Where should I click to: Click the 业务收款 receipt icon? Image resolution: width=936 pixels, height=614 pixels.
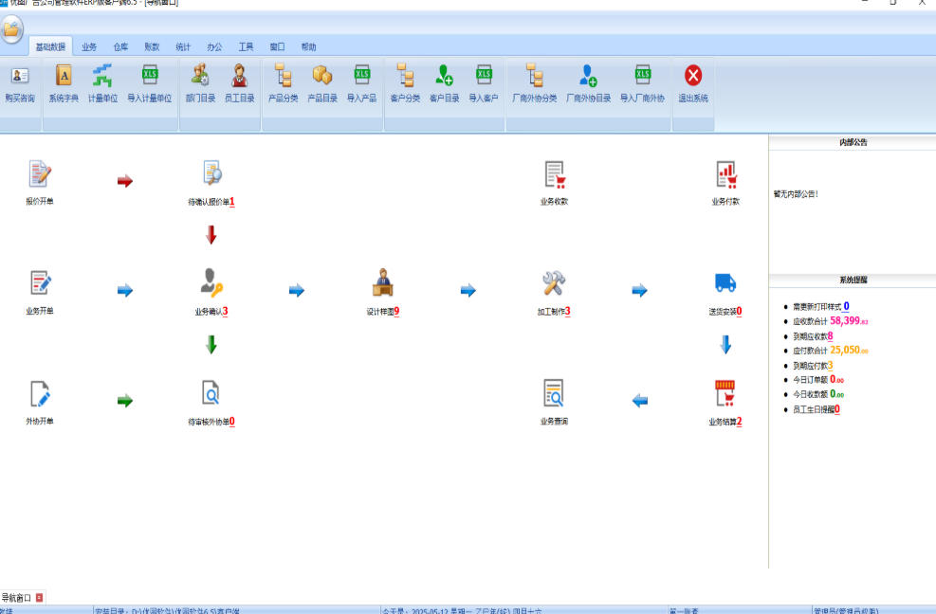point(555,174)
